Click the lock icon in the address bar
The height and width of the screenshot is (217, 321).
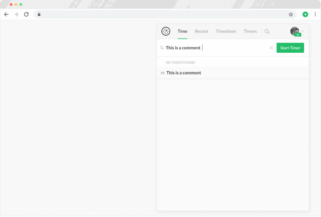39,14
